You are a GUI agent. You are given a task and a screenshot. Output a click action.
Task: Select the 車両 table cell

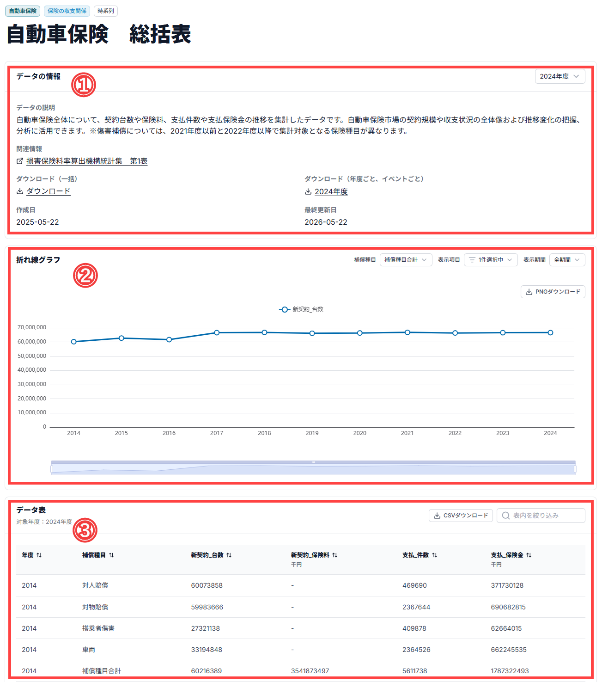point(89,650)
